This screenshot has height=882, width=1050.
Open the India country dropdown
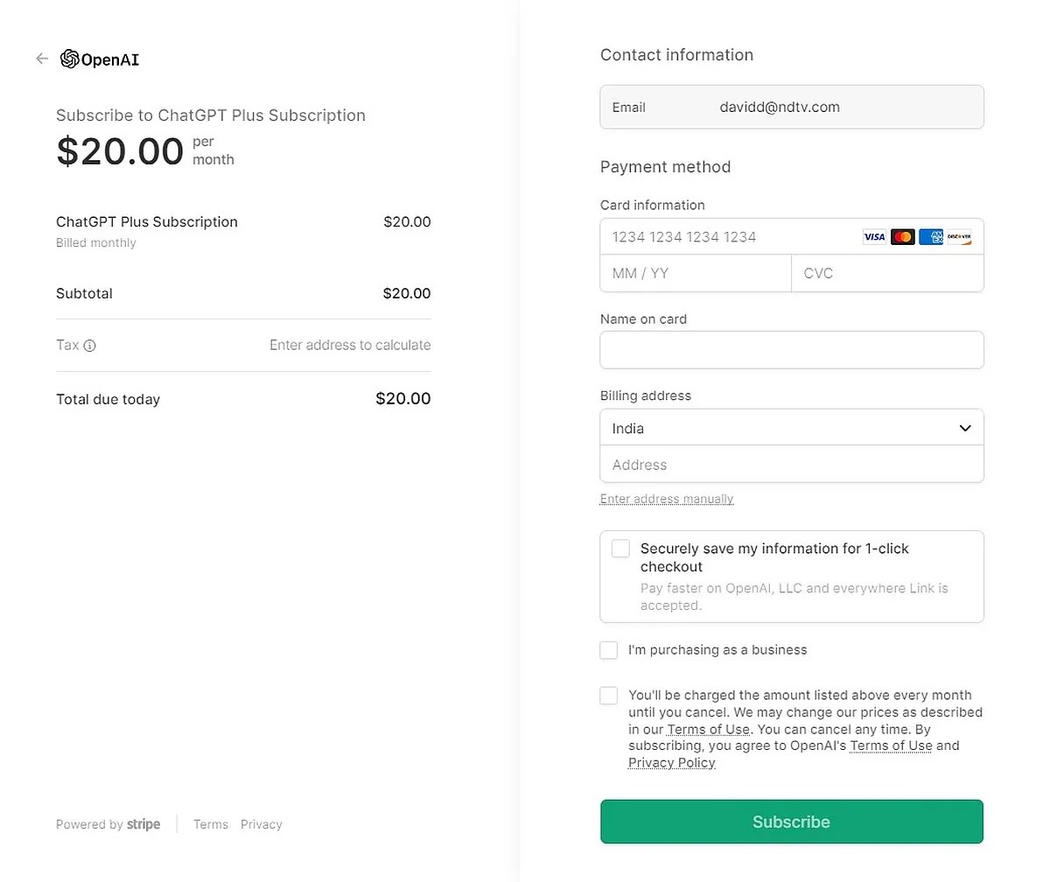[791, 429]
